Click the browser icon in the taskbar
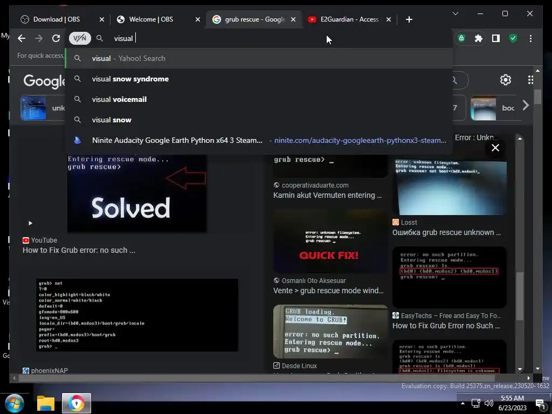Screen dimensions: 552x414 pos(77,403)
